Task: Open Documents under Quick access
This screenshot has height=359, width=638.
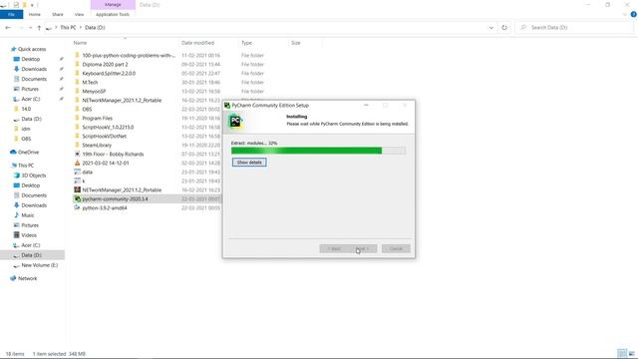Action: [x=34, y=79]
